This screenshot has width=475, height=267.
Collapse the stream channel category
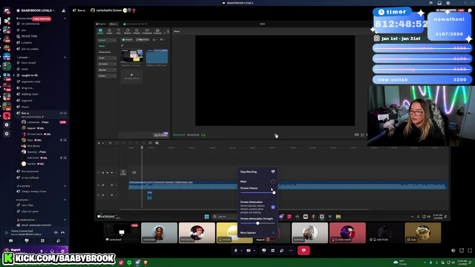(x=23, y=57)
